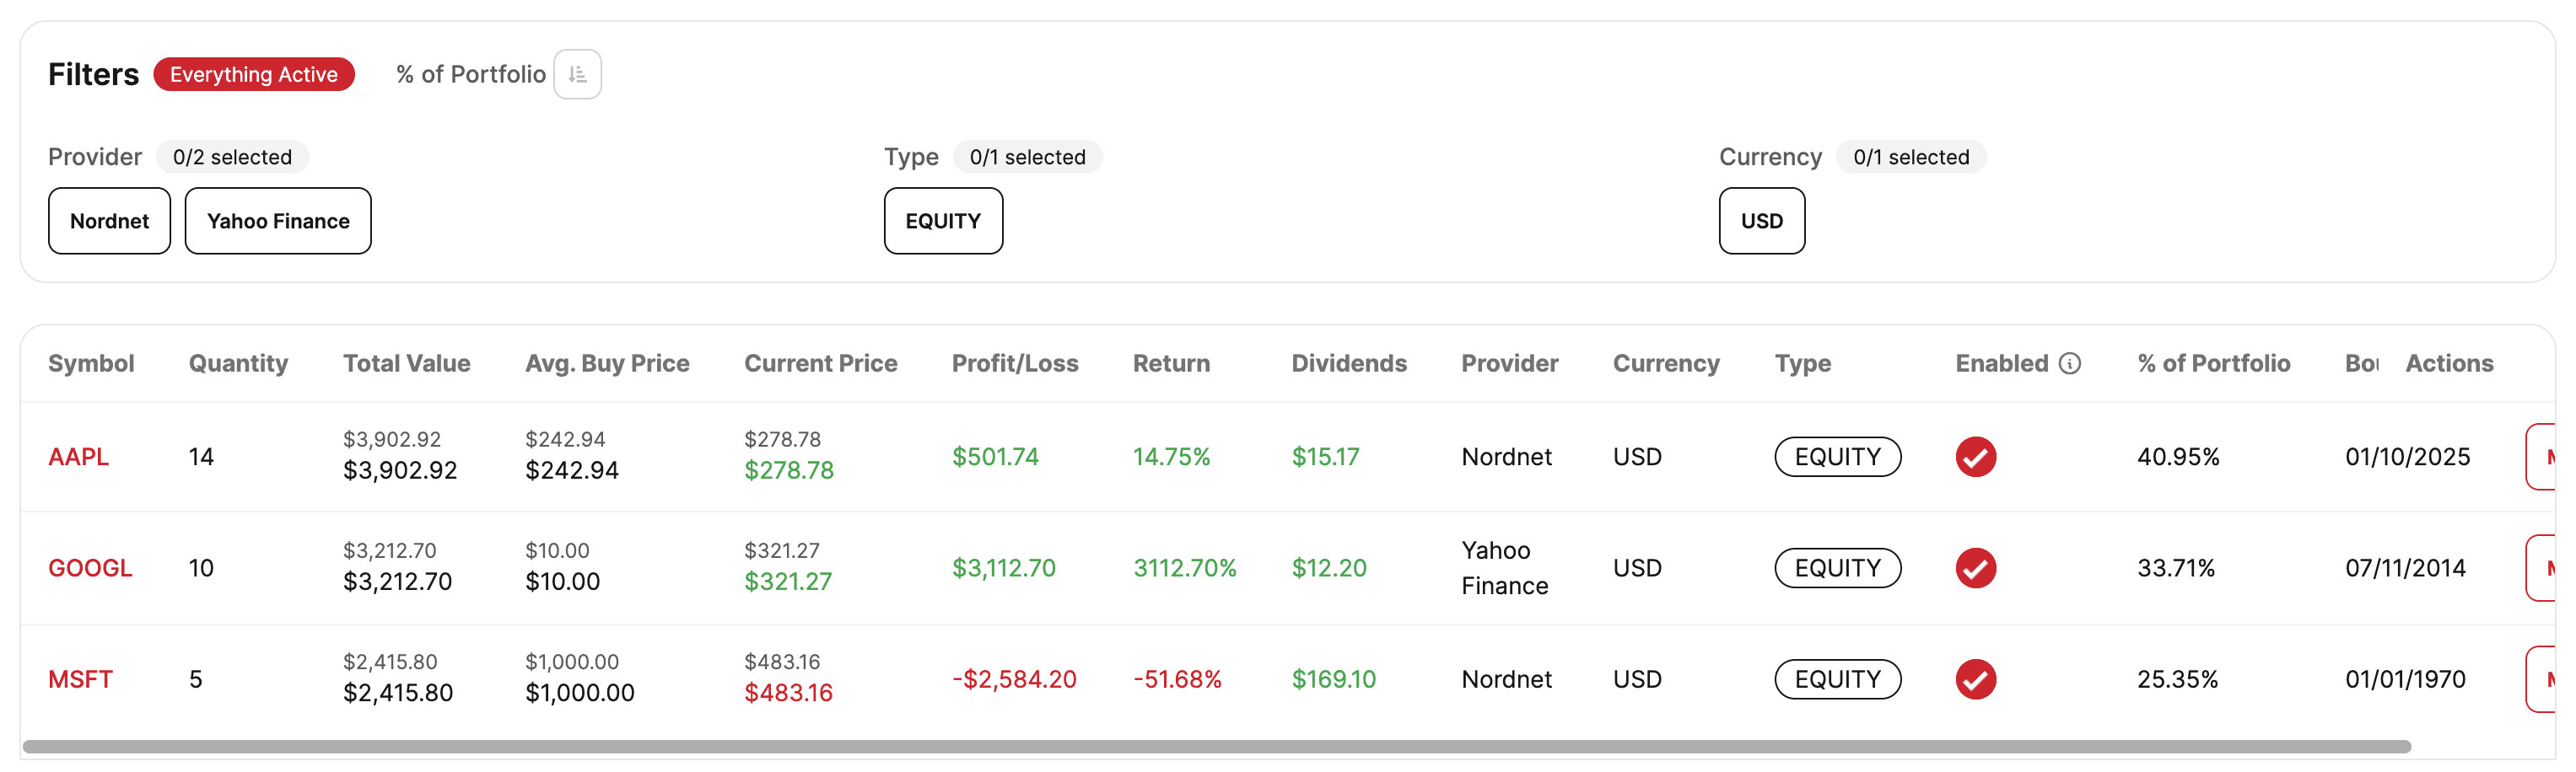This screenshot has height=772, width=2576.
Task: Open the MSFT symbol link
Action: point(80,679)
